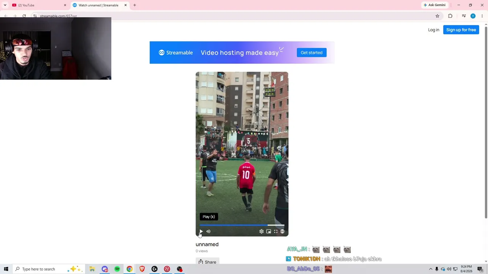The width and height of the screenshot is (488, 274).
Task: Enter fullscreen on the video player
Action: tap(276, 231)
